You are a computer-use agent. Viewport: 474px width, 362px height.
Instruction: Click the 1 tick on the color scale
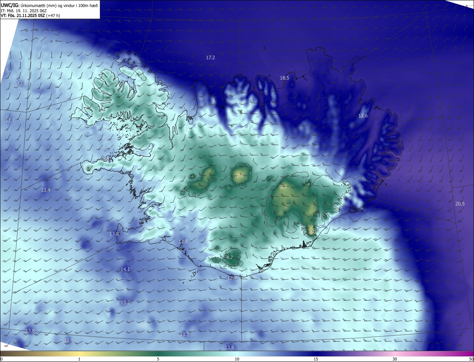[79, 359]
